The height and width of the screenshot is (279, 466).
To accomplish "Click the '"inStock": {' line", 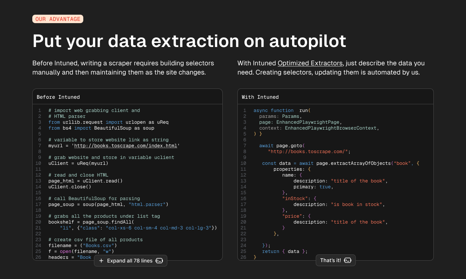I will click(x=299, y=199).
